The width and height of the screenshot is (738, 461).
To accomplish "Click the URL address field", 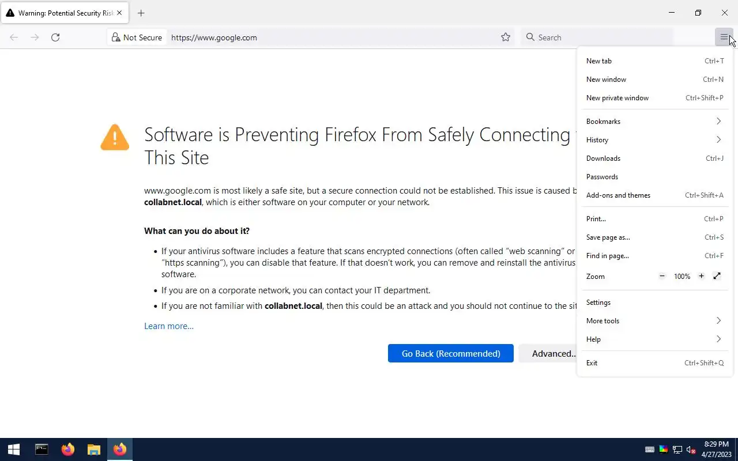I will pyautogui.click(x=332, y=37).
